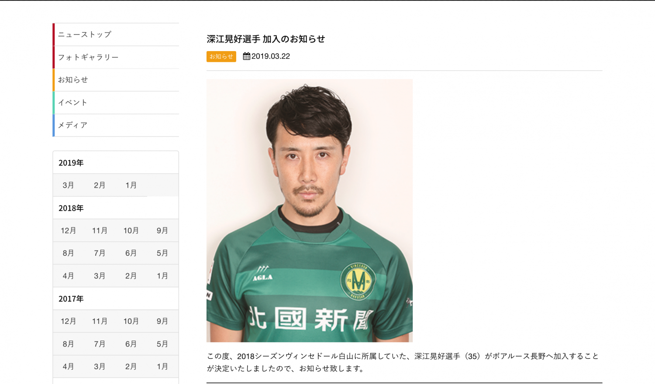Select お知らせ in the sidebar menu

[116, 80]
